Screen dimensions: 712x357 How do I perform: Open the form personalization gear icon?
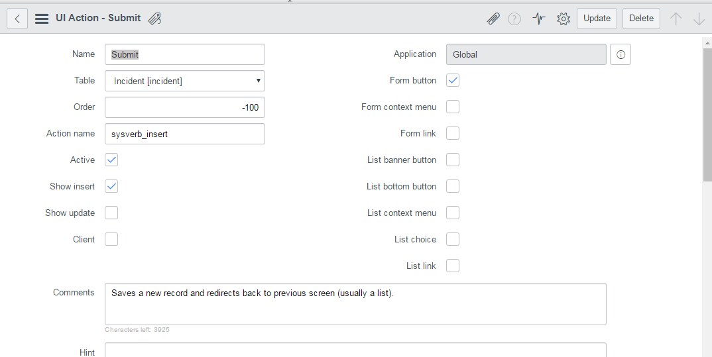564,19
